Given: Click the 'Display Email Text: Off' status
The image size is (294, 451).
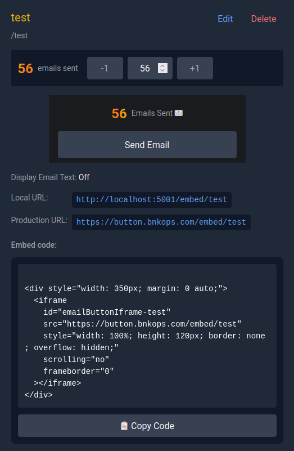Looking at the screenshot, I should point(50,177).
